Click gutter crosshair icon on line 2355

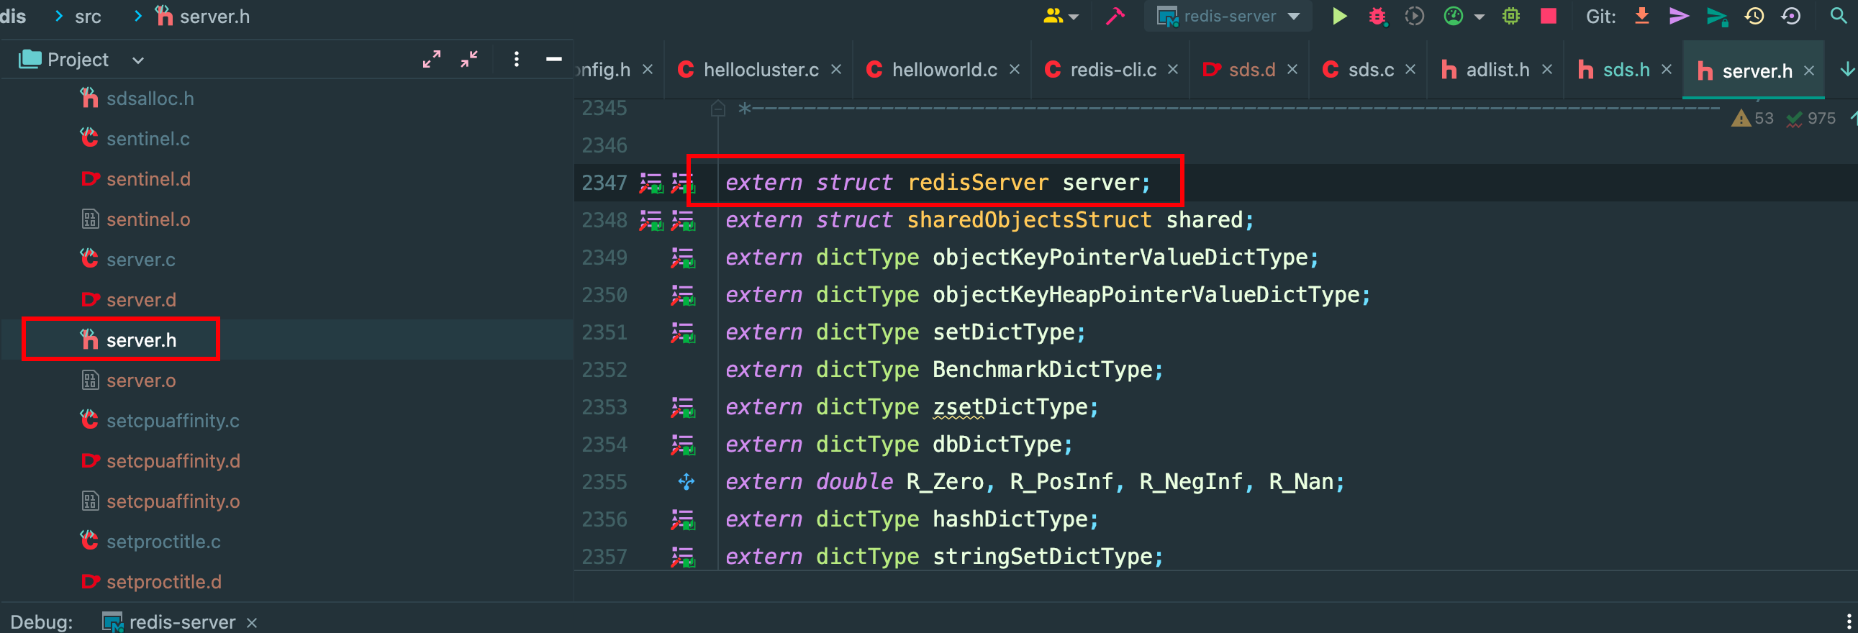tap(686, 482)
